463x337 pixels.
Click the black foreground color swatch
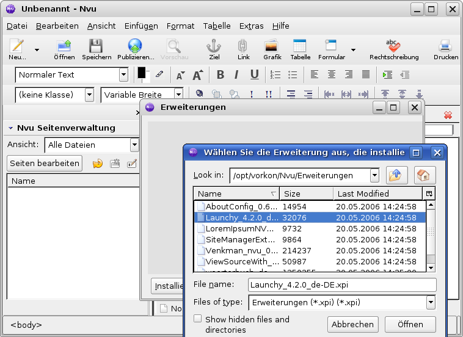point(142,73)
